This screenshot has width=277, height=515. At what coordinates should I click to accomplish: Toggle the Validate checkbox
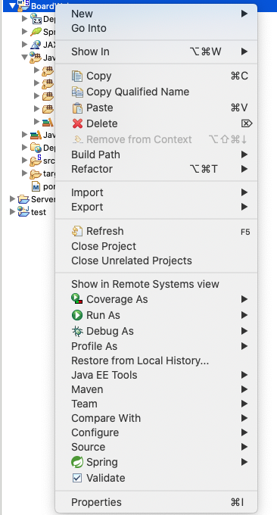[x=77, y=478]
